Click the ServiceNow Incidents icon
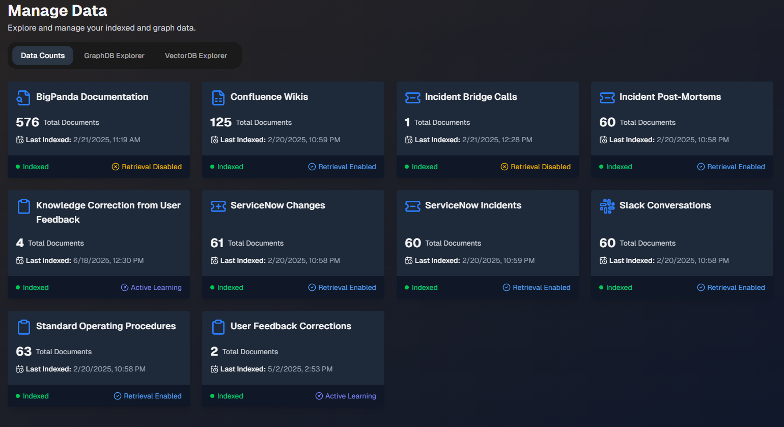The height and width of the screenshot is (427, 784). click(412, 206)
